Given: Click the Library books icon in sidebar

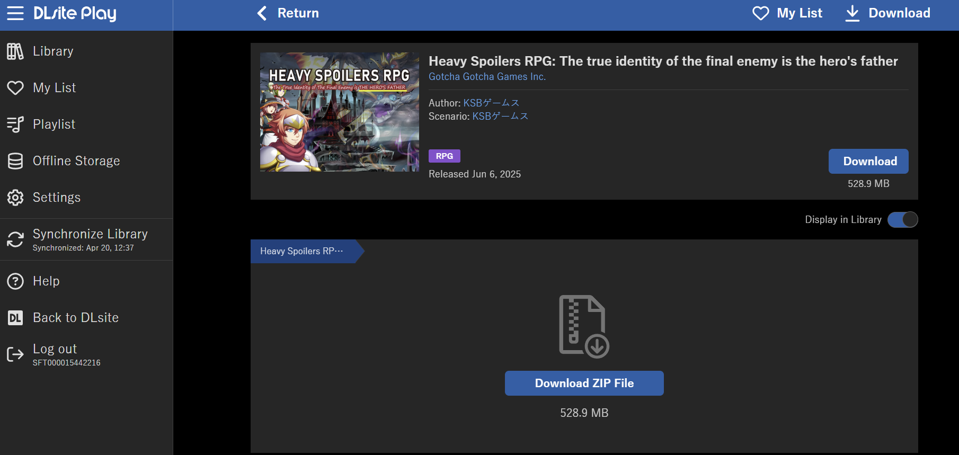Looking at the screenshot, I should point(15,51).
